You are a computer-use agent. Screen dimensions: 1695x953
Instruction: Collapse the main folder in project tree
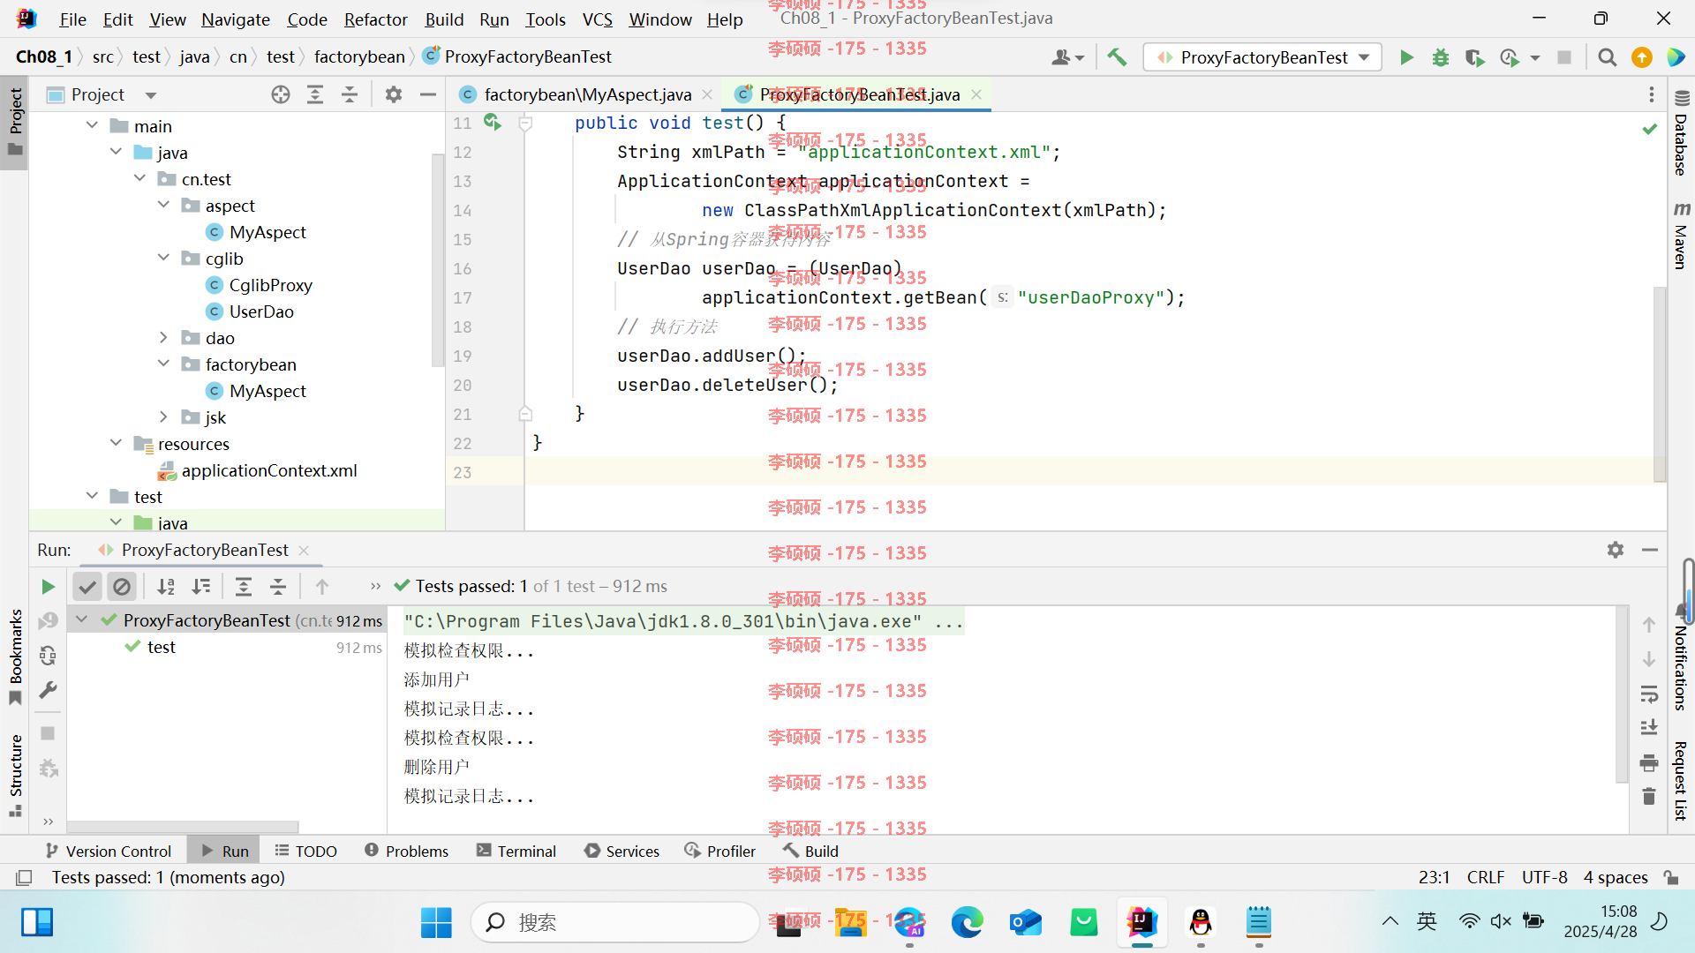(93, 126)
